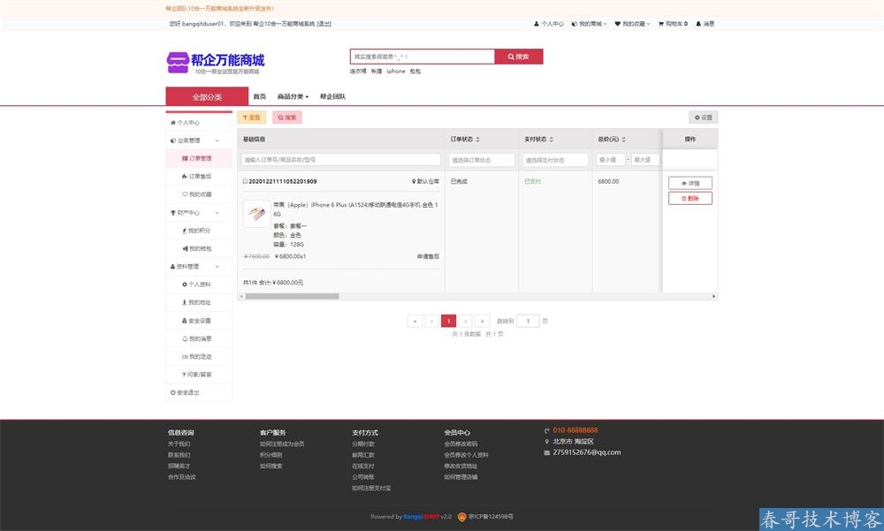Open sidebar 我的收藏 heart item
Screen dimensions: 884x531
pos(199,194)
